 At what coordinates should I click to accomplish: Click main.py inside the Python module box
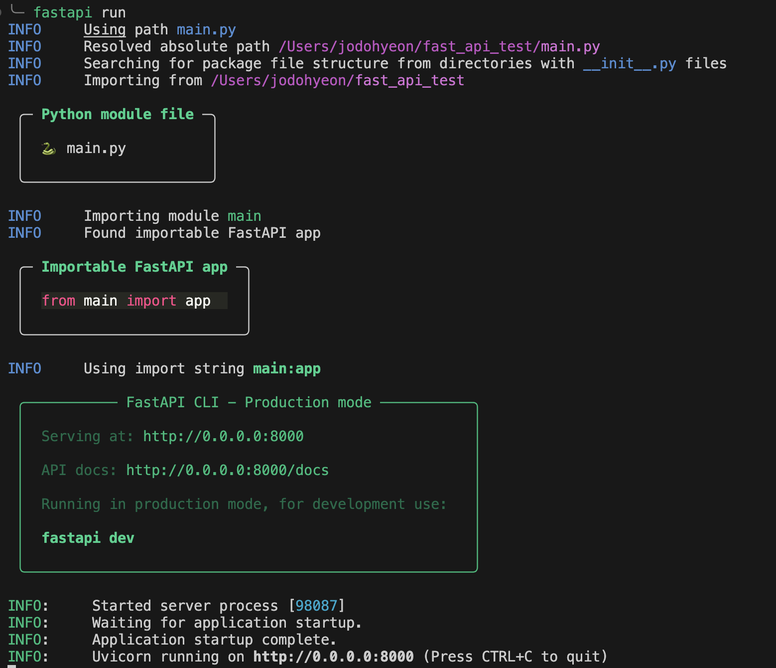[96, 149]
